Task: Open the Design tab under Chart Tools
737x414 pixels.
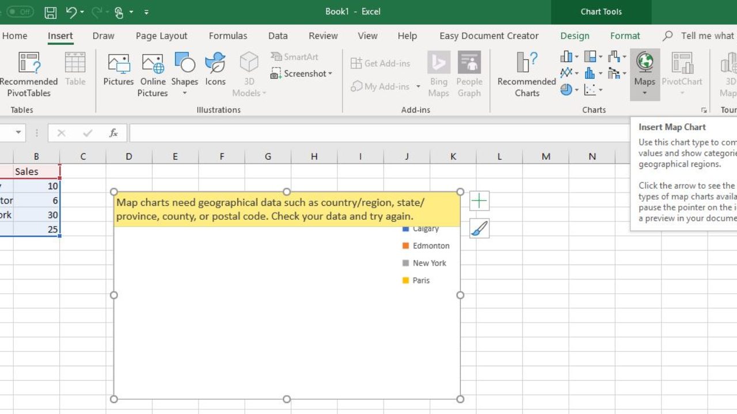Action: click(x=575, y=36)
